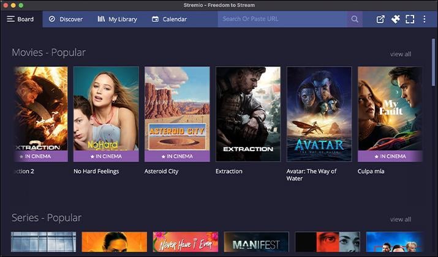Viewport: 438px width, 257px height.
Task: Click IN CINEMA badge on Culpa mía
Action: pyautogui.click(x=390, y=156)
